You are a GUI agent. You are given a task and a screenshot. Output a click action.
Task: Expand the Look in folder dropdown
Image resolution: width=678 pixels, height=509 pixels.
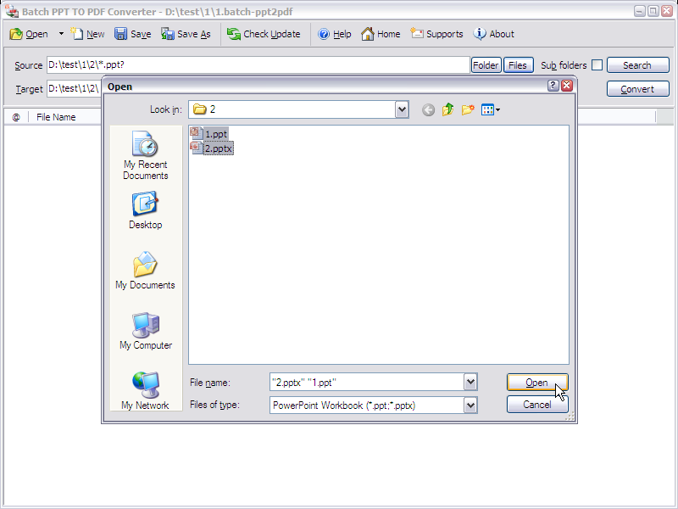click(402, 109)
